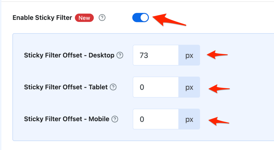Click the red arrow beside Mobile offset
The width and height of the screenshot is (274, 150).
coord(218,121)
